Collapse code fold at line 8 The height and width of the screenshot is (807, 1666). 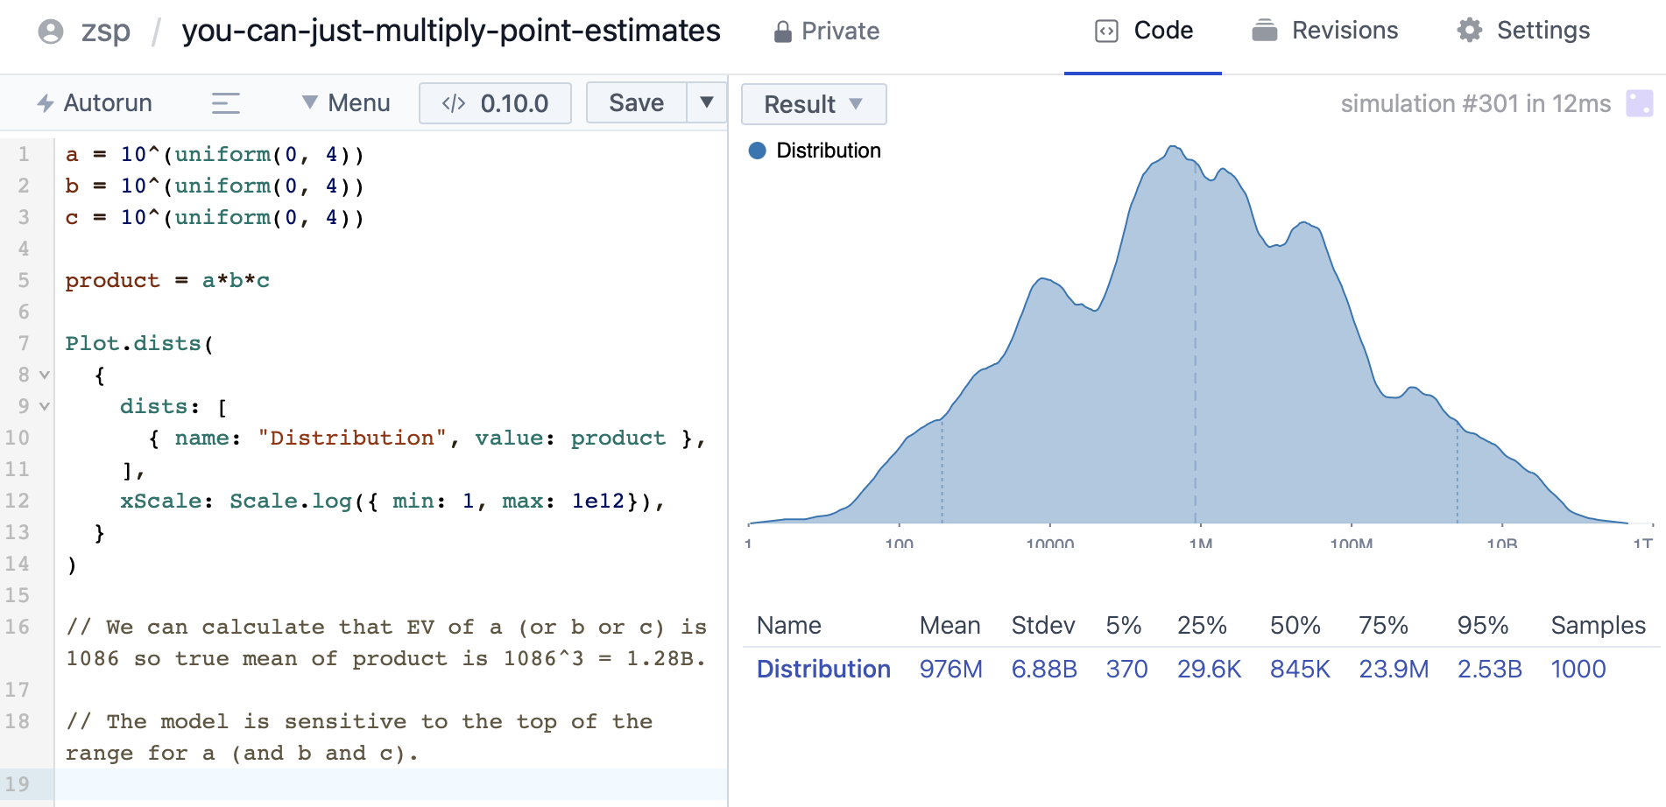pos(45,375)
